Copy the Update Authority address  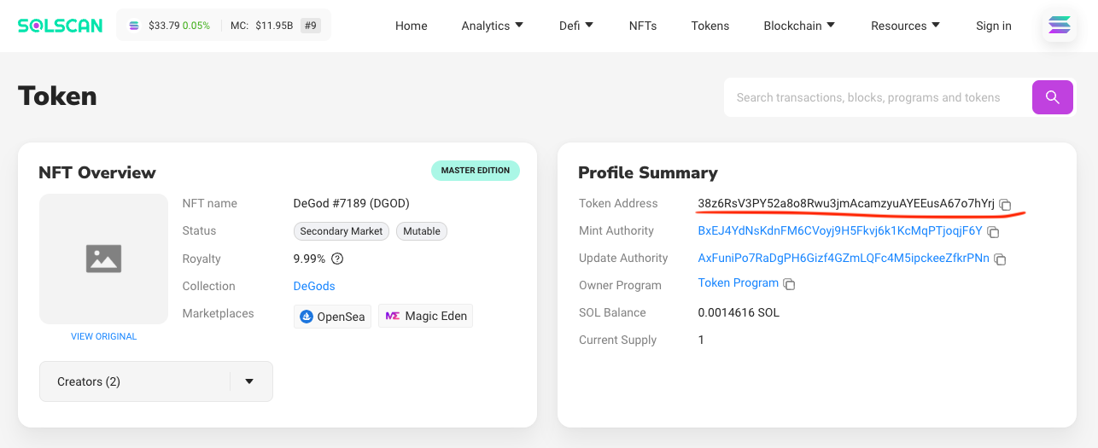[x=1000, y=259]
